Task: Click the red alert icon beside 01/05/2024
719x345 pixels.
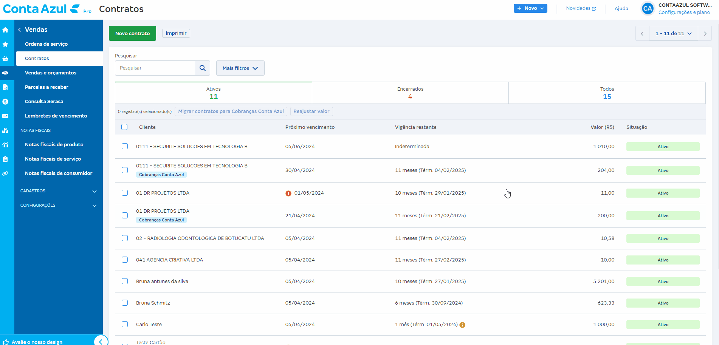Action: 288,193
